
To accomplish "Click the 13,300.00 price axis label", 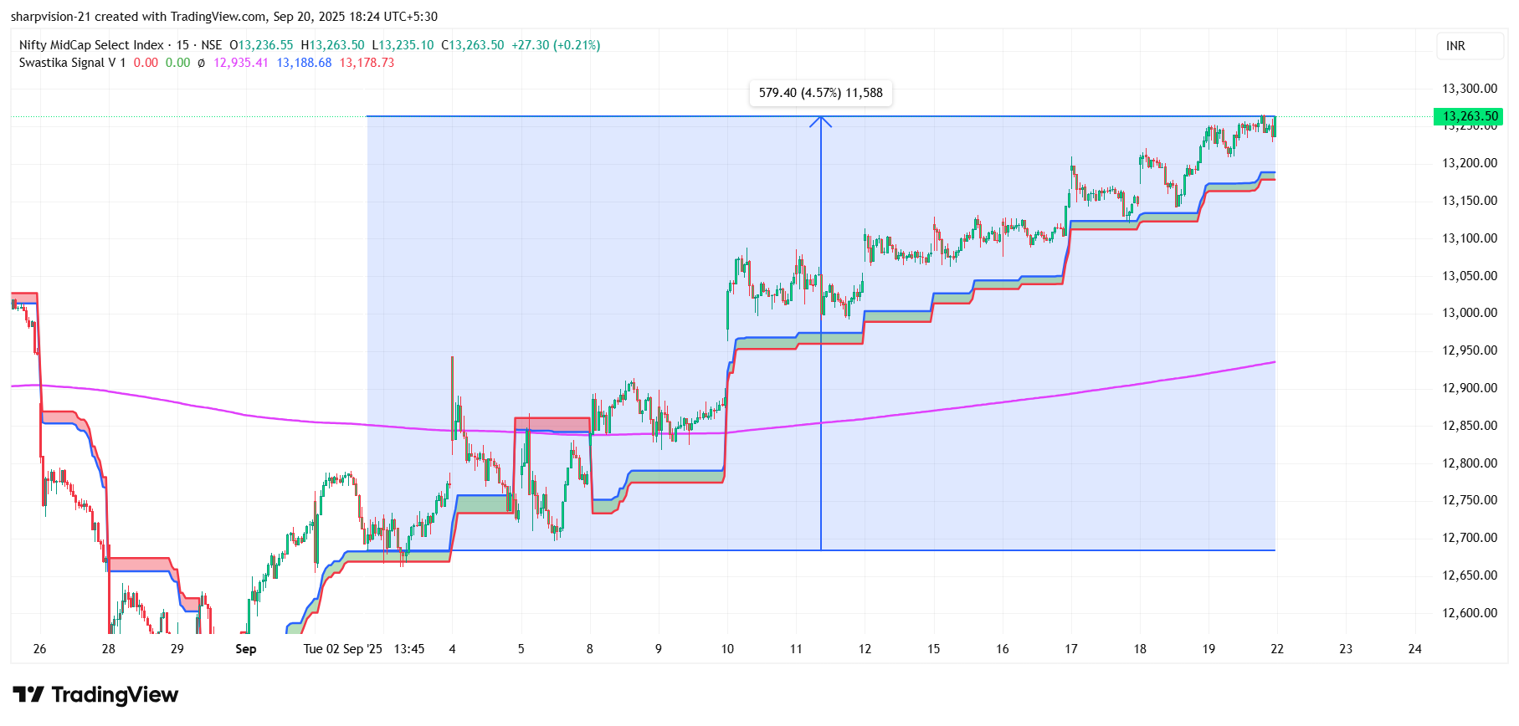I will (x=1469, y=89).
